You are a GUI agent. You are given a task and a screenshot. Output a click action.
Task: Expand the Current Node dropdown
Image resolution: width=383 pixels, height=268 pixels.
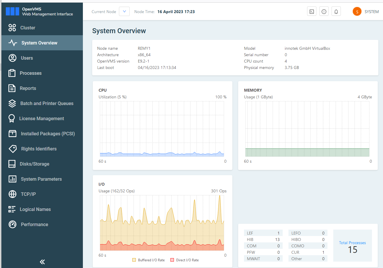[124, 12]
